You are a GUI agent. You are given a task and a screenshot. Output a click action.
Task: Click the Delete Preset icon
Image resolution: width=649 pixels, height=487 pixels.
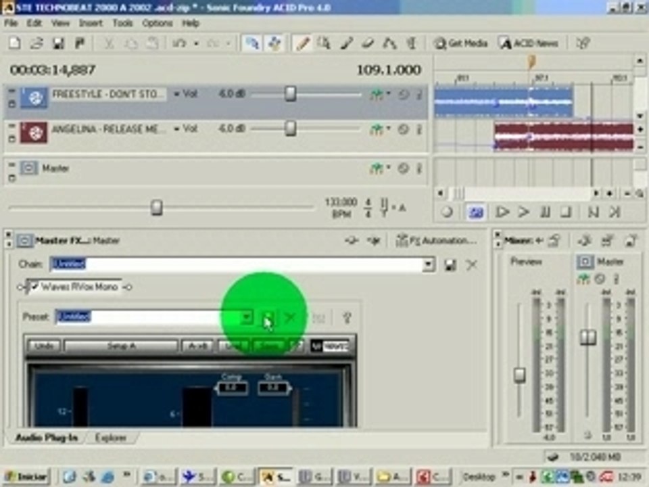point(291,318)
